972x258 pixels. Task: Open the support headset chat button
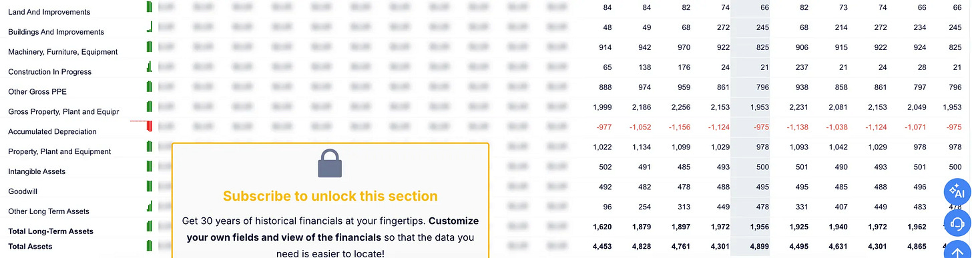pyautogui.click(x=956, y=223)
